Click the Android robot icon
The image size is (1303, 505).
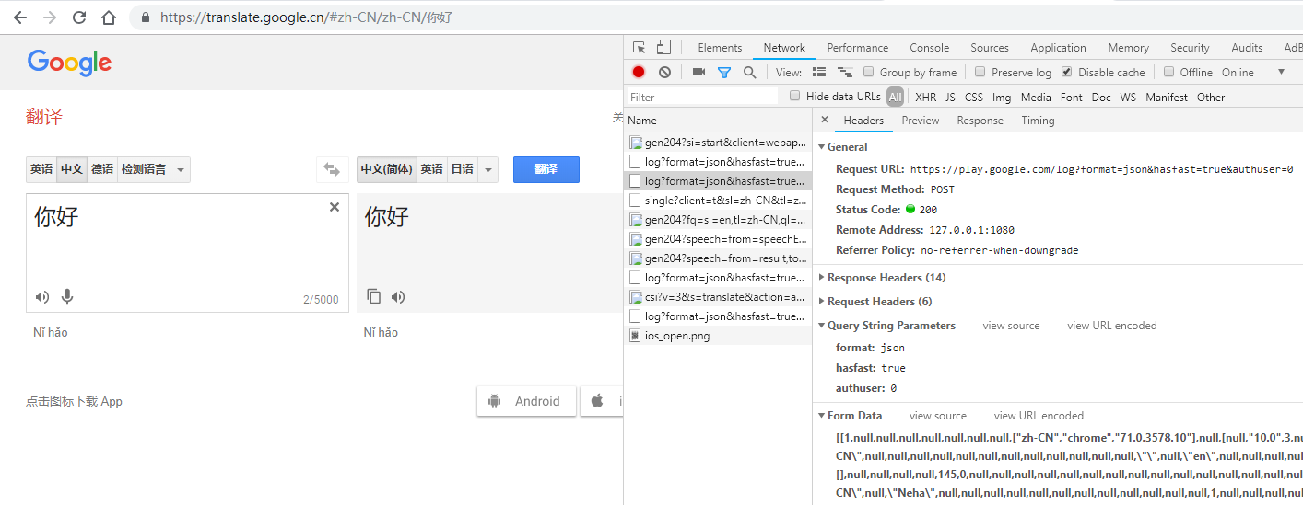point(494,401)
